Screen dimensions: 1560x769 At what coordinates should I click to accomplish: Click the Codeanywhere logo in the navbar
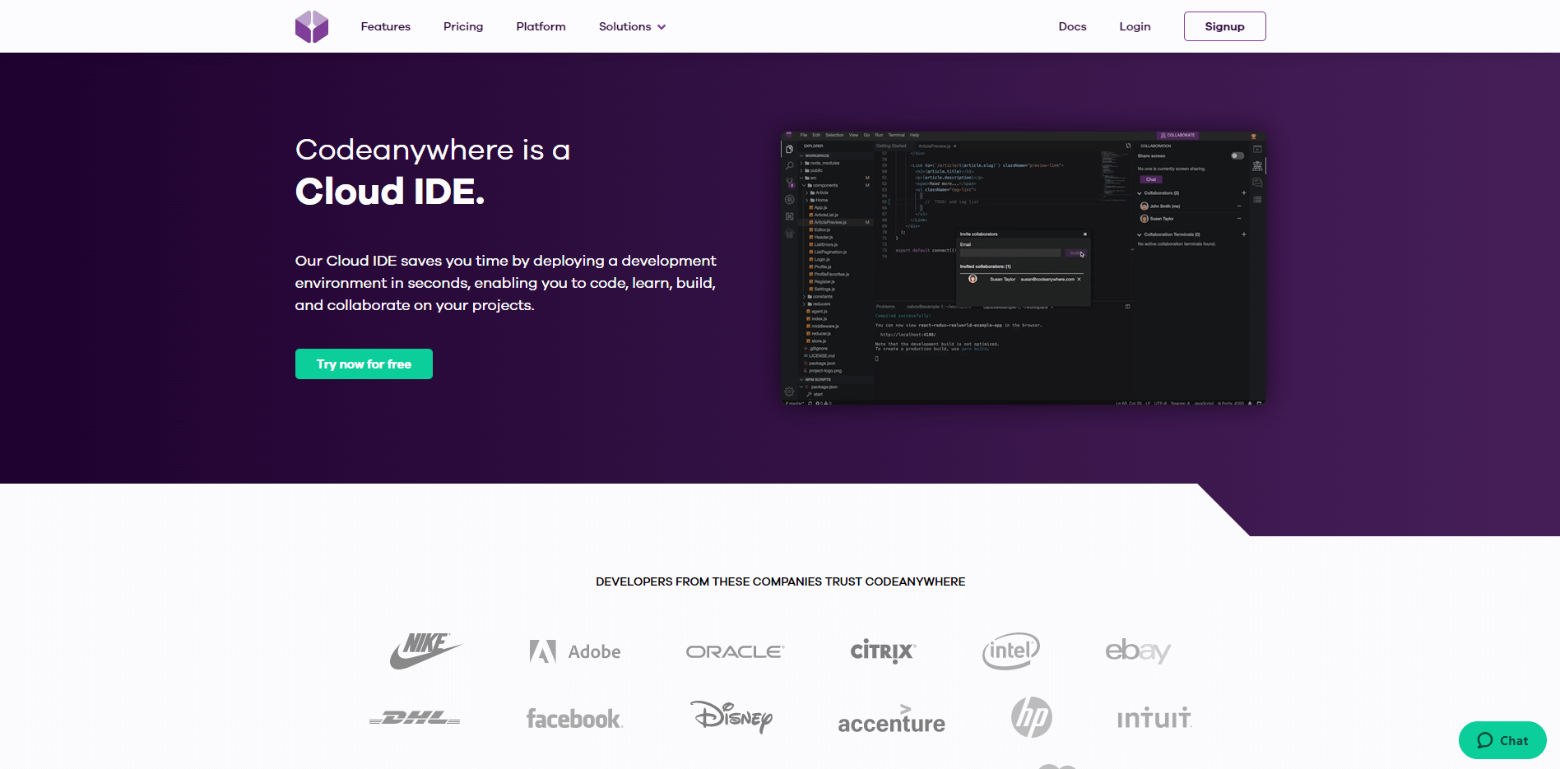[311, 25]
